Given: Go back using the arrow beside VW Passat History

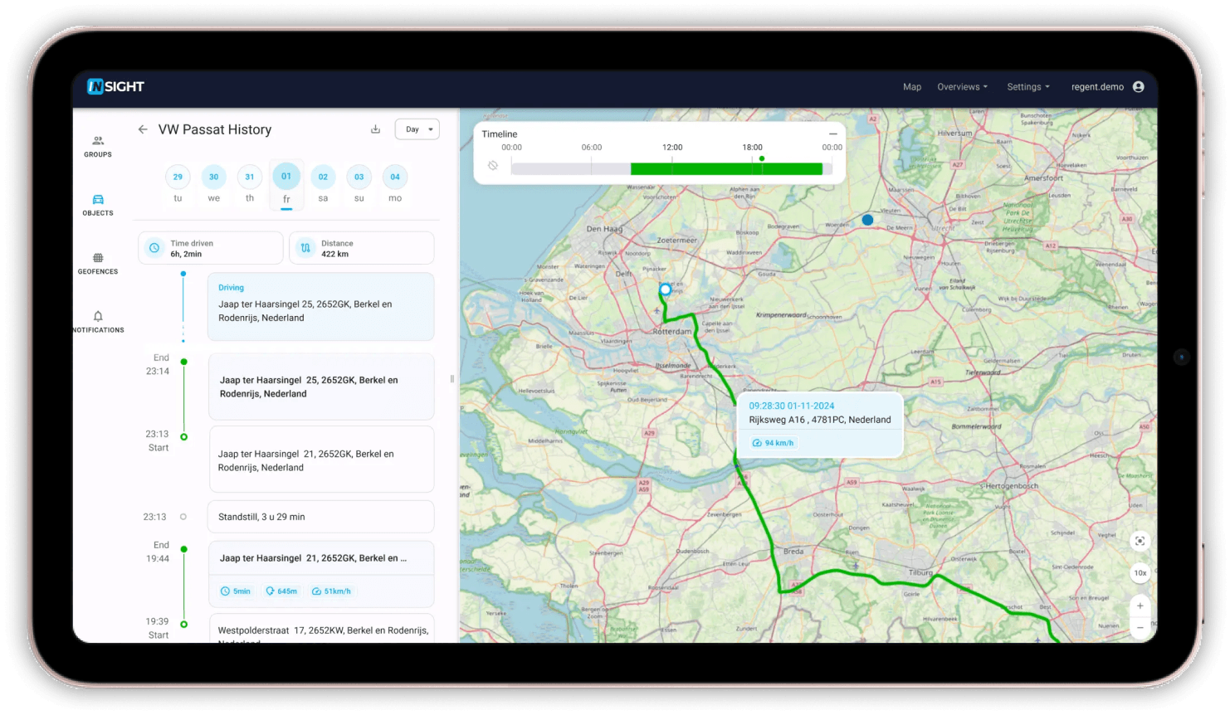Looking at the screenshot, I should [x=143, y=129].
